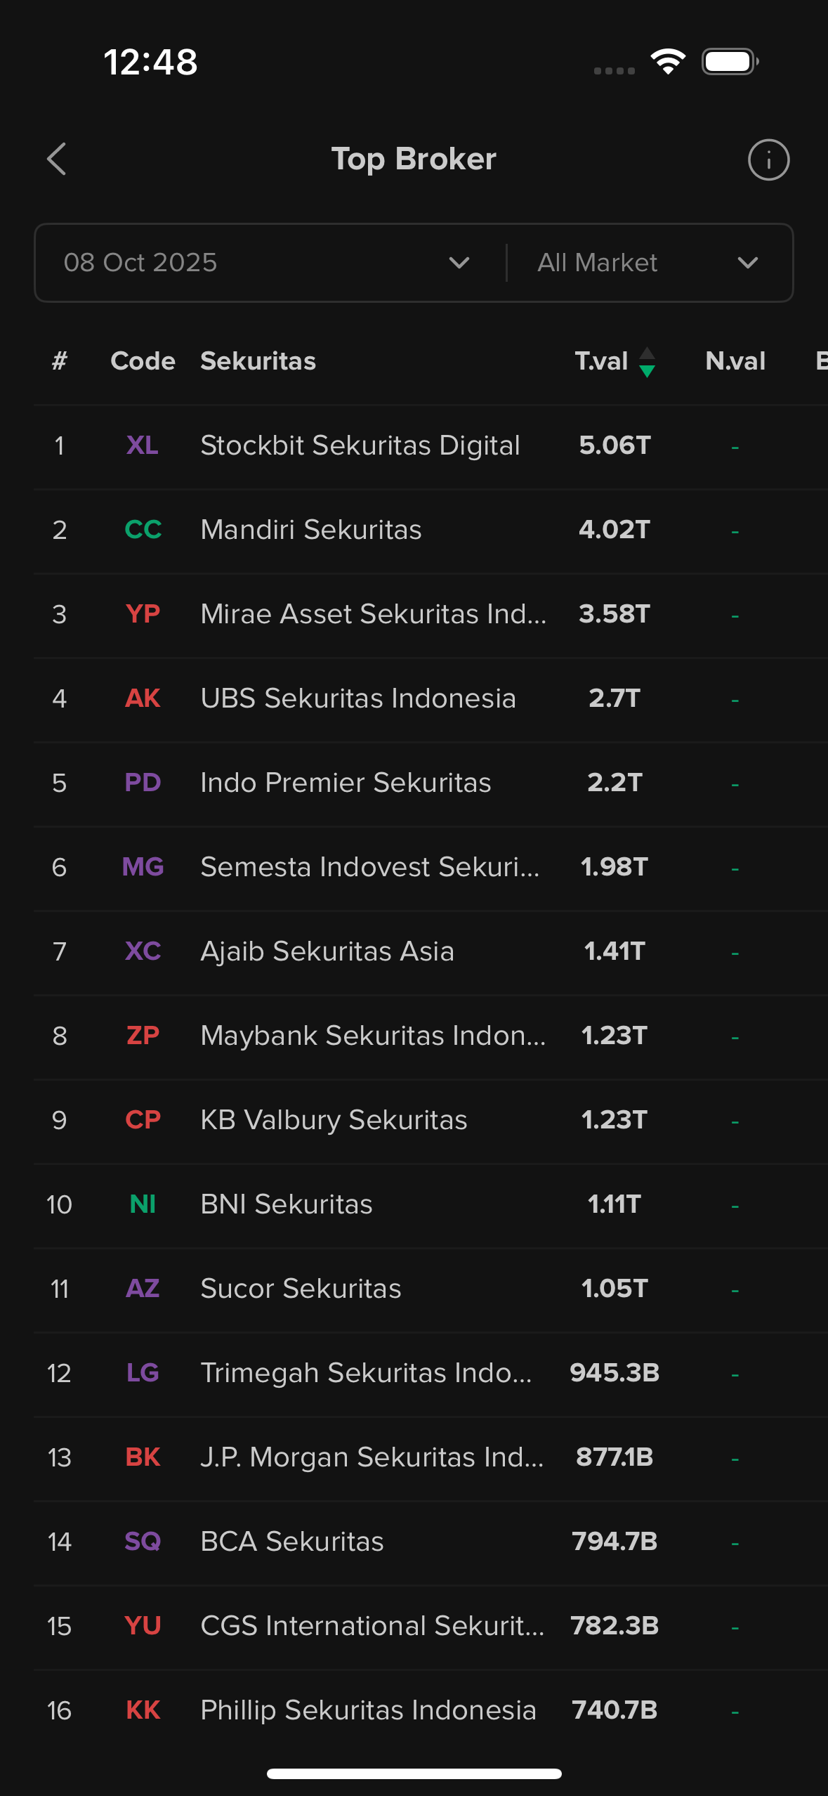Open Stockbit Sekuritas Digital row
This screenshot has height=1796, width=828.
360,445
